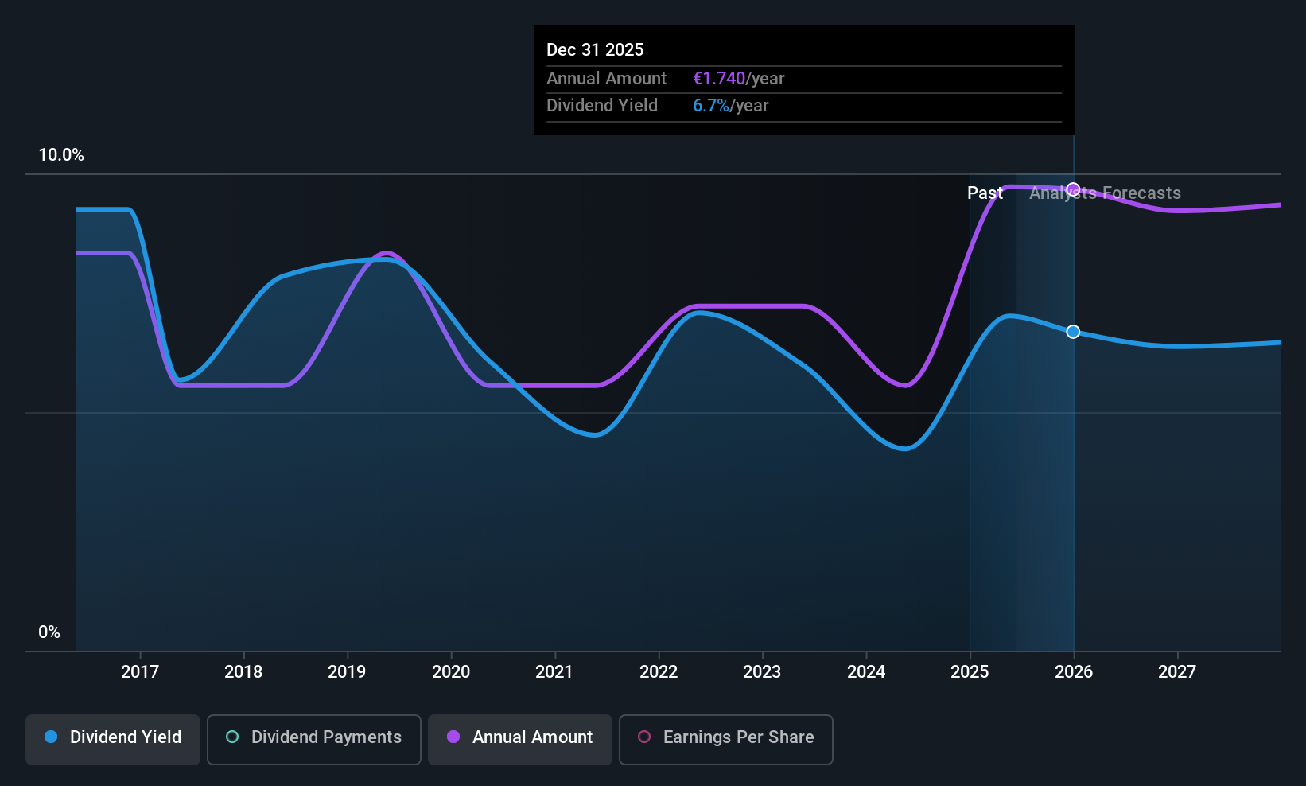Click the 10.0% y-axis label
The image size is (1306, 786).
(61, 155)
